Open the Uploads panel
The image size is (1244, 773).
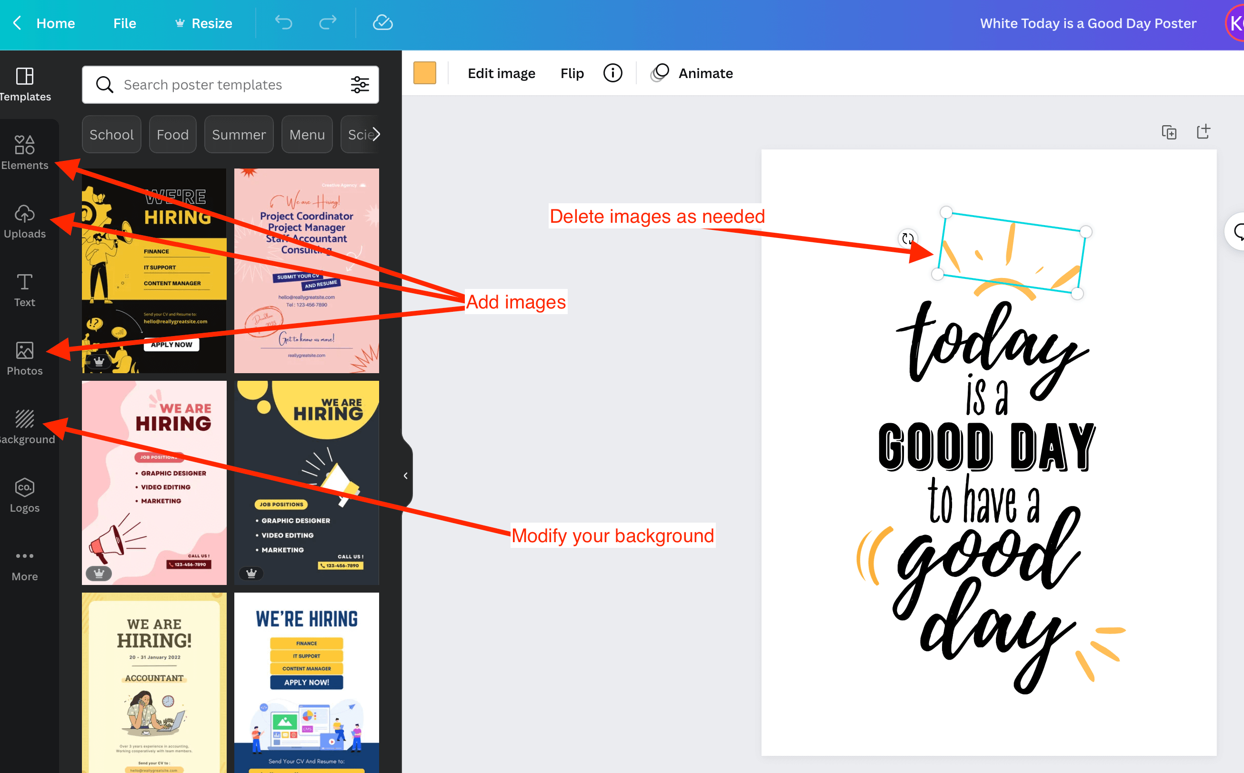click(25, 221)
